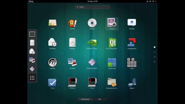Switch to the Популярные tab
The image size is (185, 104).
tap(85, 99)
